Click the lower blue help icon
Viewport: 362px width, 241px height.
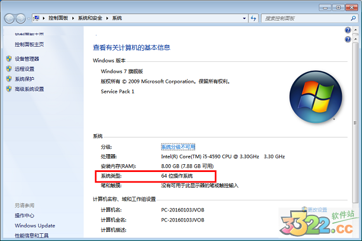click(x=348, y=40)
